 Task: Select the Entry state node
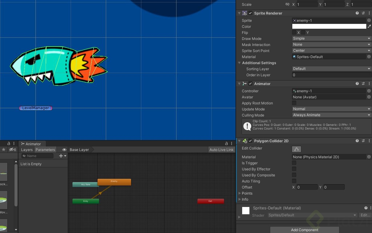86,201
